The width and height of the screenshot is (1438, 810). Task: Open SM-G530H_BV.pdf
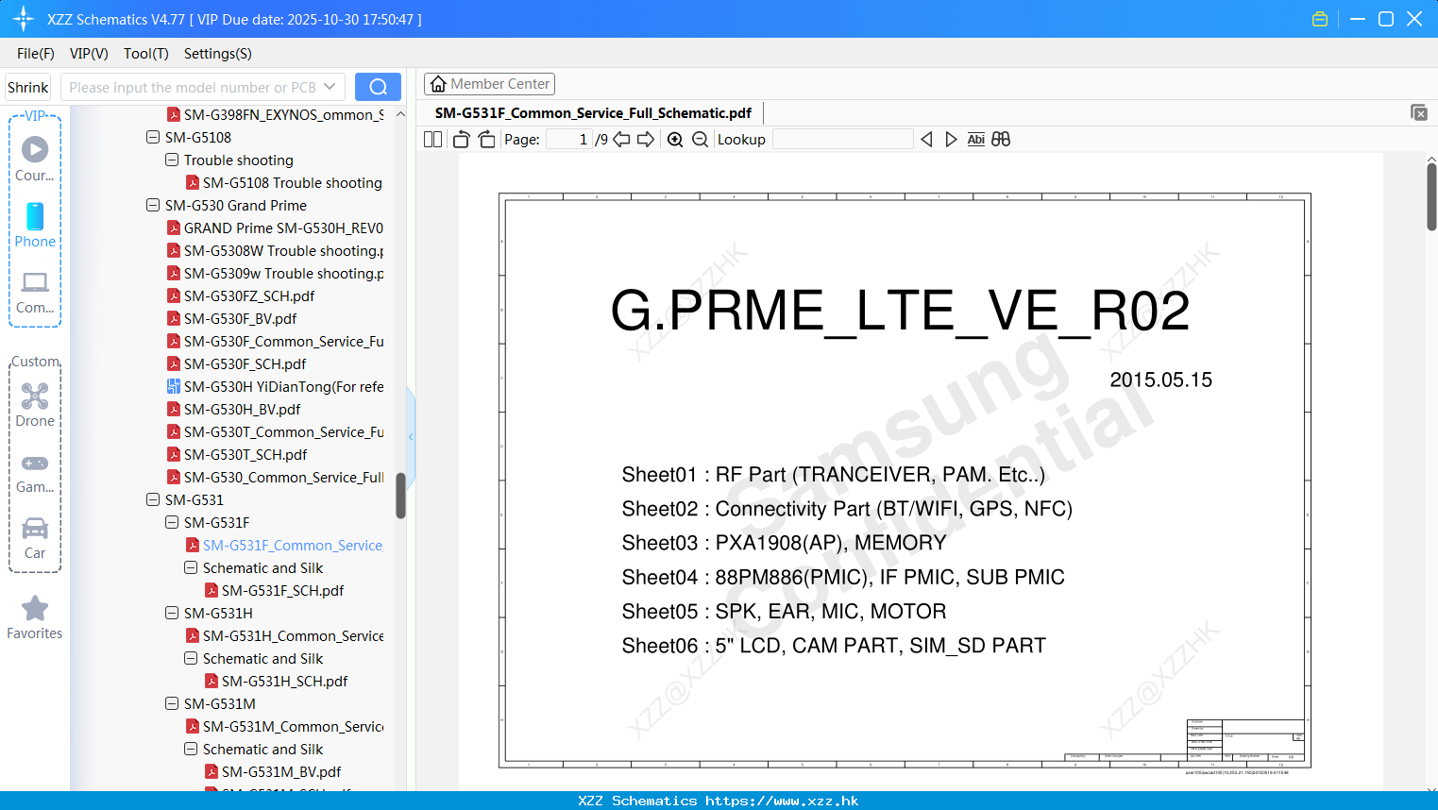pos(233,410)
